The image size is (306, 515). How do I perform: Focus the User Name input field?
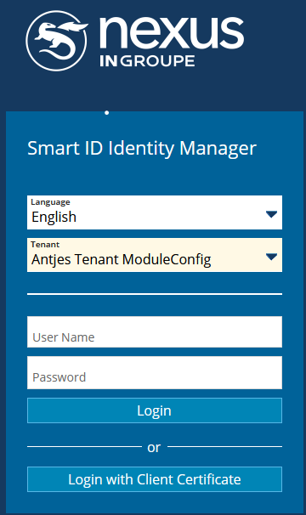click(155, 331)
